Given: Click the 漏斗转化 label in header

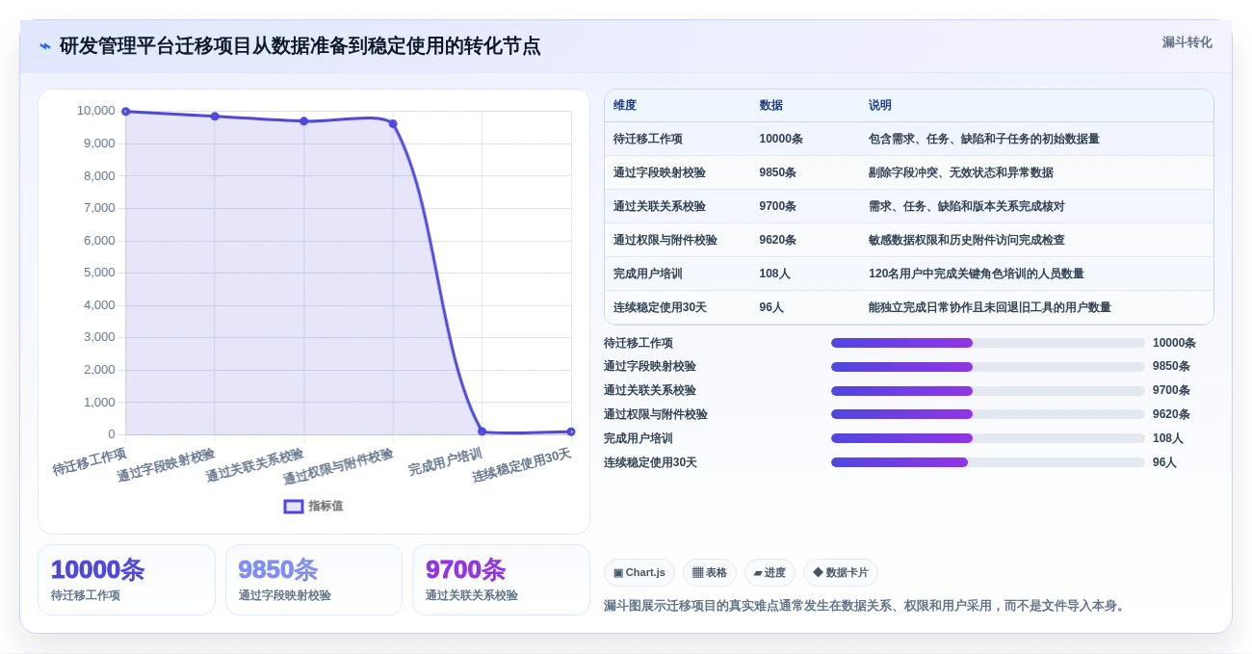Looking at the screenshot, I should pyautogui.click(x=1187, y=42).
